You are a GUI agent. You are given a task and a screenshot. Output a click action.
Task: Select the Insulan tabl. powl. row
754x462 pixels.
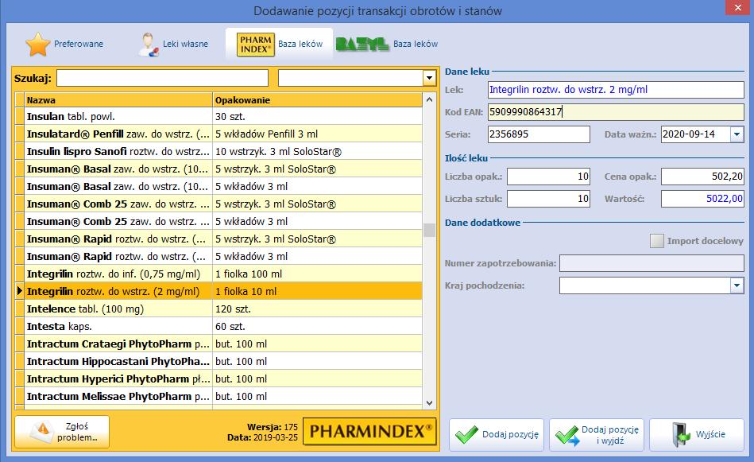click(218, 116)
